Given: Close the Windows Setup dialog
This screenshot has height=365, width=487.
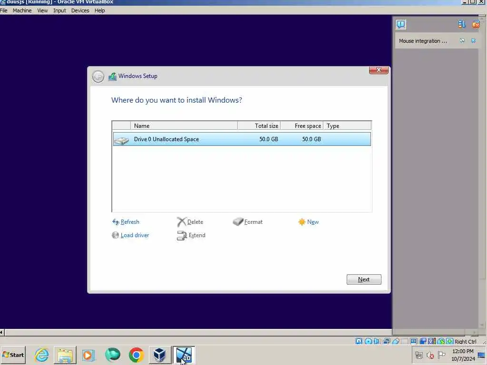Looking at the screenshot, I should (379, 70).
